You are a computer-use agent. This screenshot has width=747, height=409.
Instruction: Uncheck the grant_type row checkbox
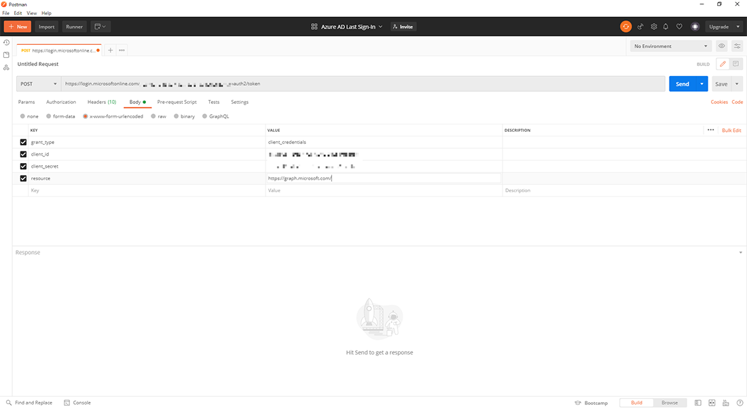(23, 142)
